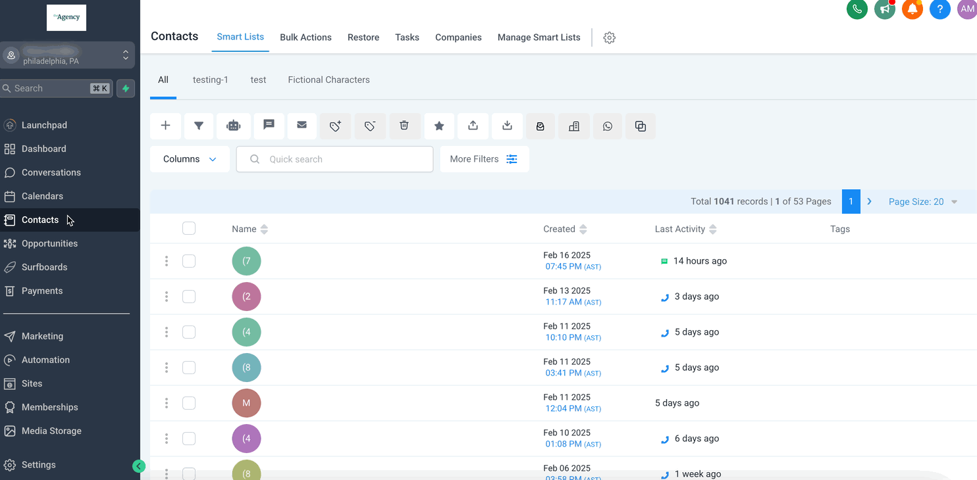Open the robot automation icon in toolbar

234,126
